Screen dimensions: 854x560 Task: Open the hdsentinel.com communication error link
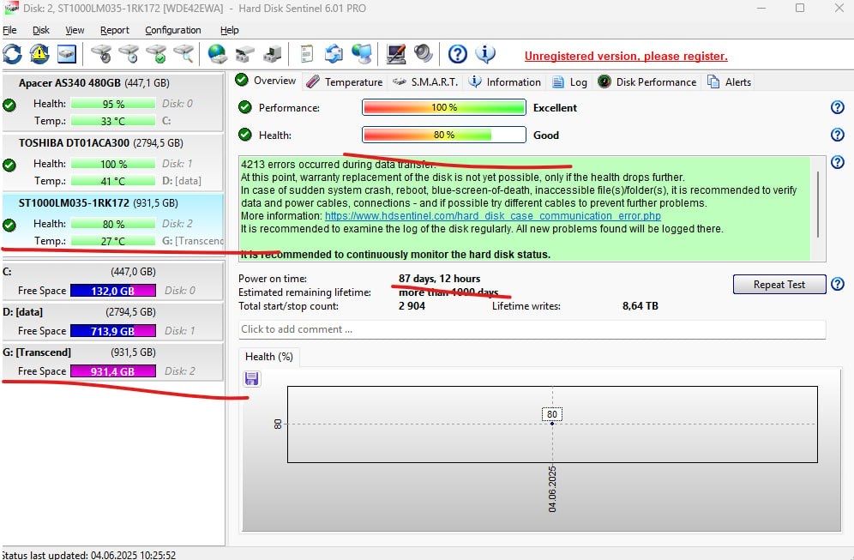click(493, 216)
